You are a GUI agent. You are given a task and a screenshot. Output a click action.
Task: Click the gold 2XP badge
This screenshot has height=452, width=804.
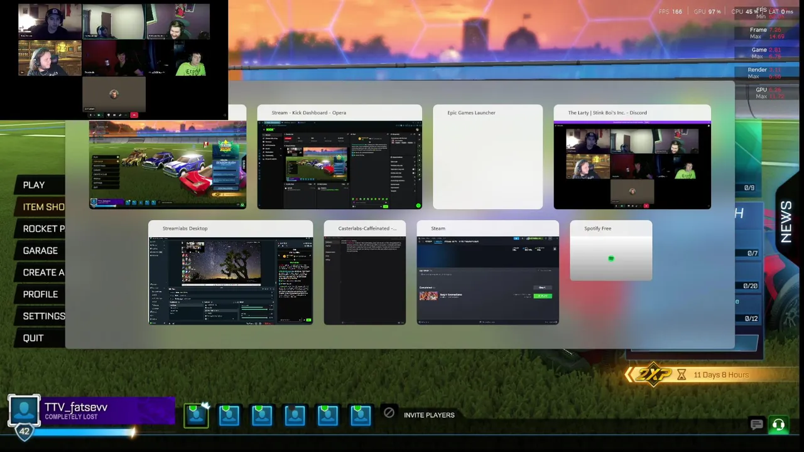653,375
